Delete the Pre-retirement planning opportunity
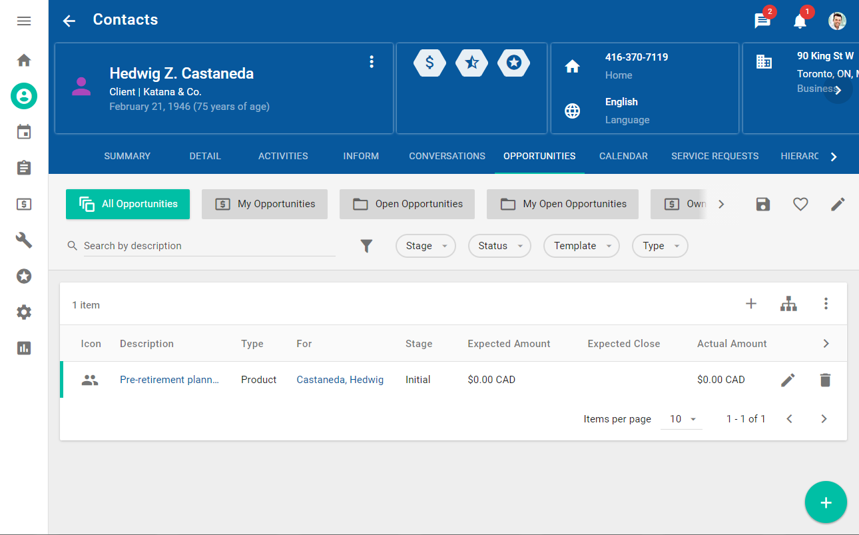Viewport: 859px width, 535px height. 825,380
